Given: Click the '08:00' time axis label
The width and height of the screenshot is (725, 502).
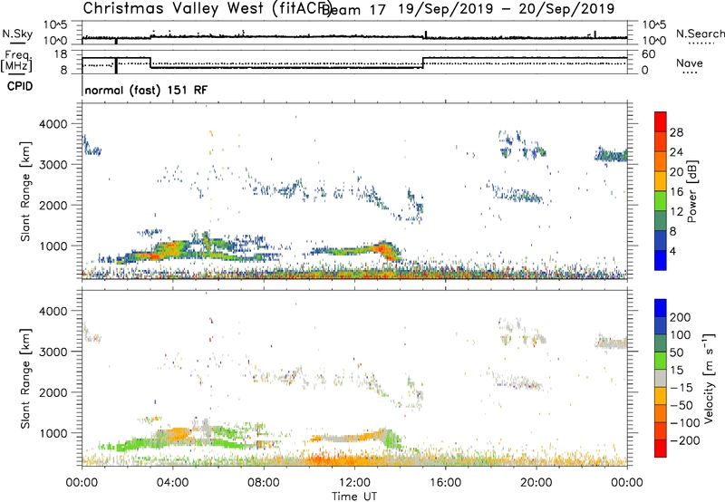Looking at the screenshot, I should coord(263,483).
